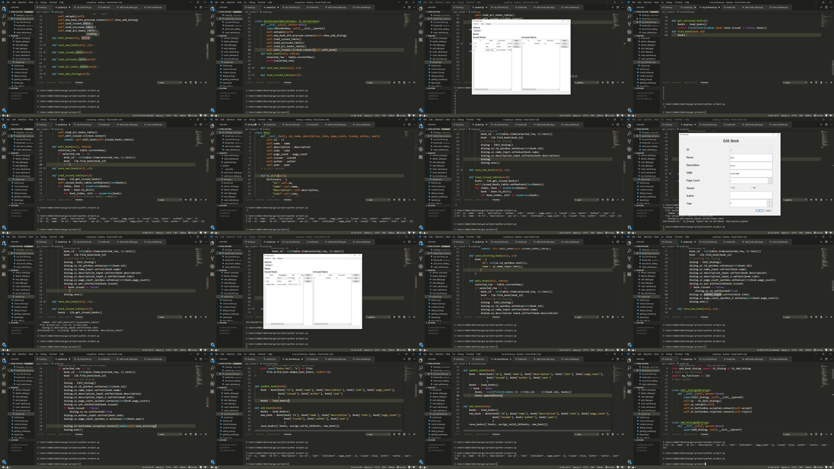This screenshot has height=469, width=834.
Task: Click feedback smiley in Ln 41, Col 30 window
Action: click(201, 115)
